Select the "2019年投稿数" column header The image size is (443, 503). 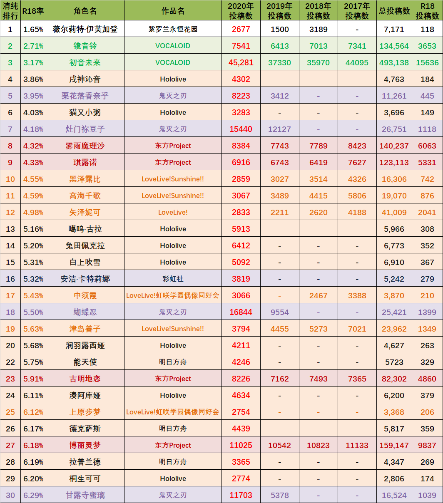(x=279, y=11)
